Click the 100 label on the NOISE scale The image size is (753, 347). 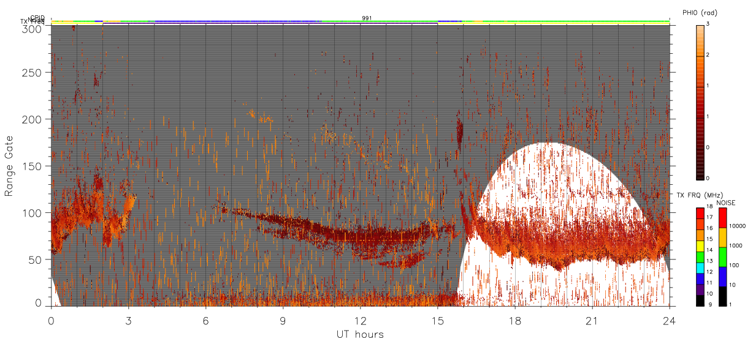click(x=735, y=265)
